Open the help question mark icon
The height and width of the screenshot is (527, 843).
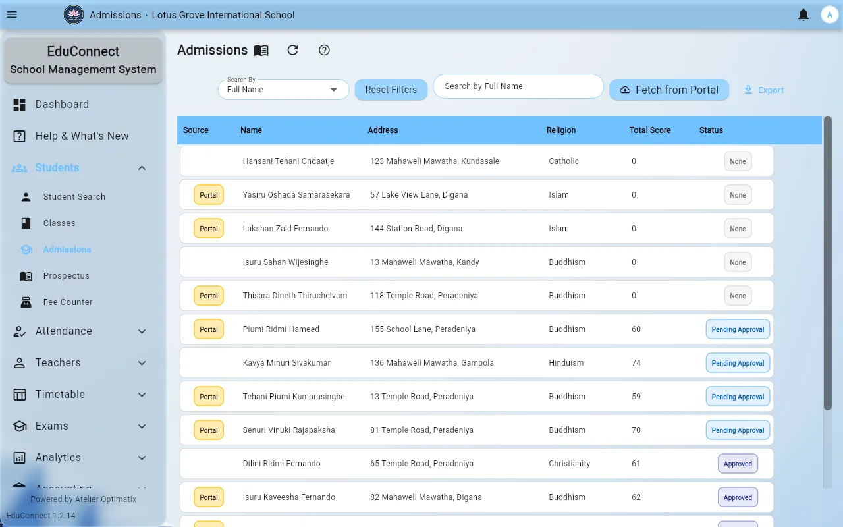tap(324, 50)
